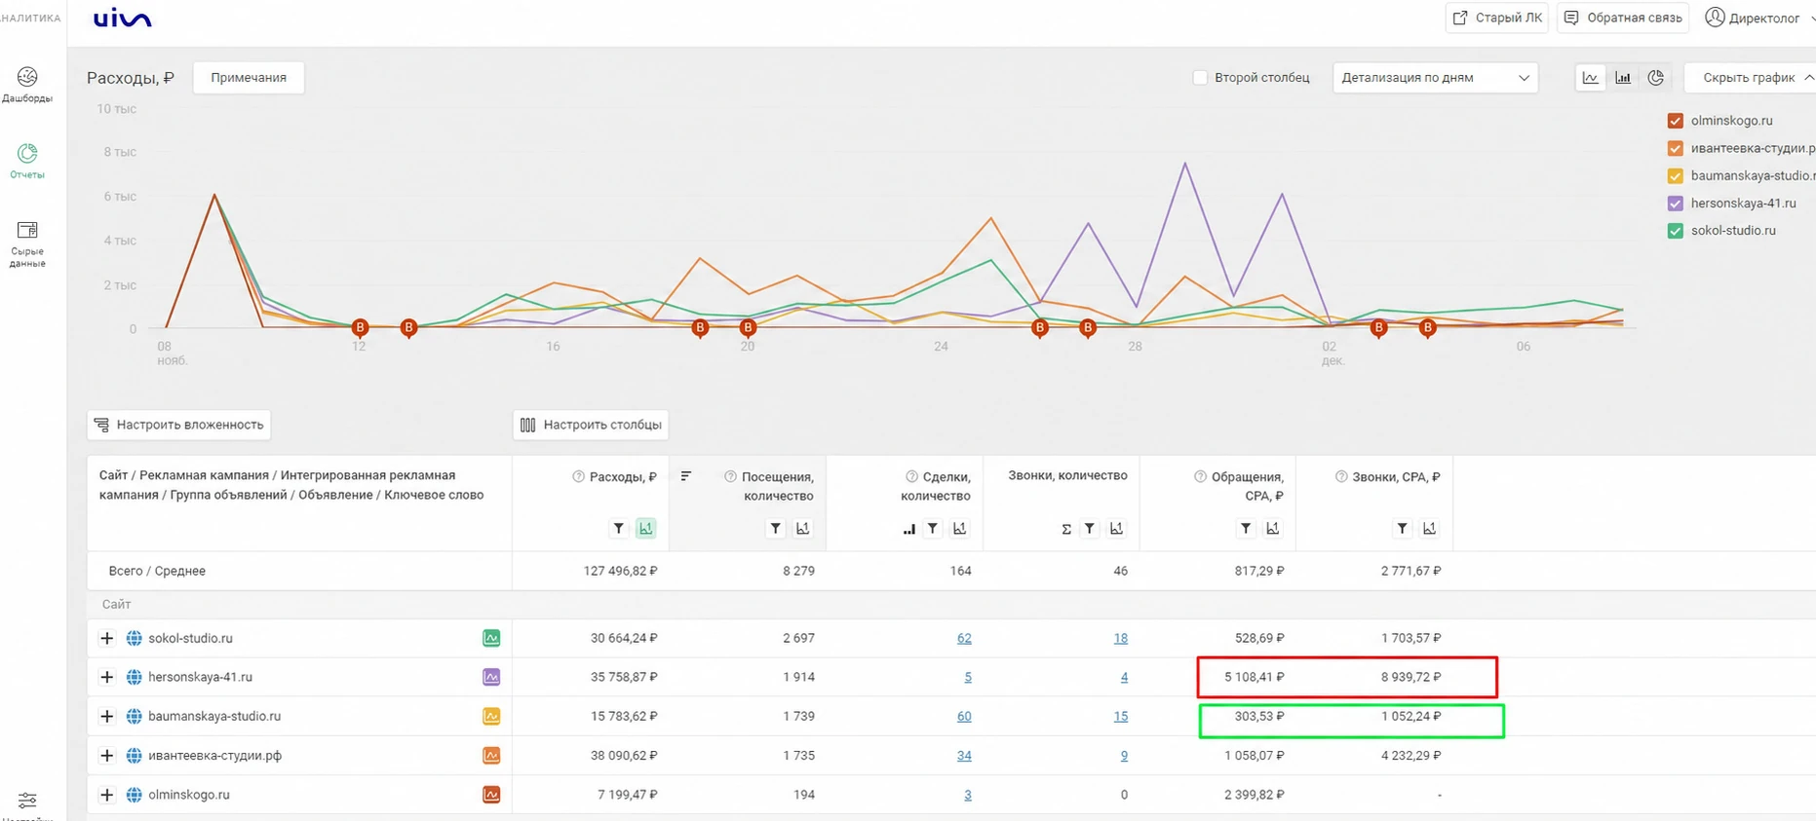Go to Отчеты in the sidebar
1816x821 pixels.
point(27,161)
